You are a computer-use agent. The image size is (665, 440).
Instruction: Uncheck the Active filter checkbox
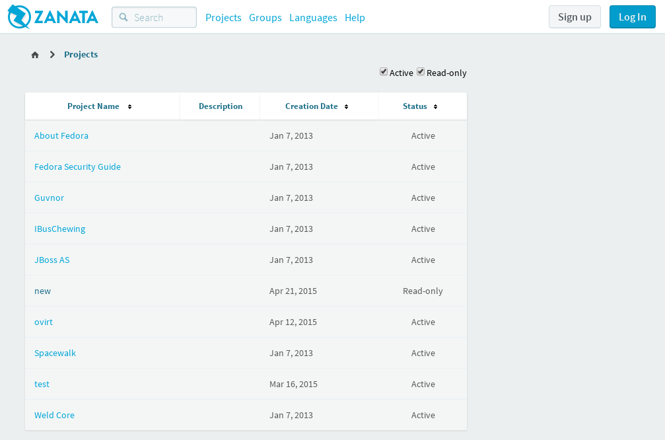pyautogui.click(x=383, y=71)
